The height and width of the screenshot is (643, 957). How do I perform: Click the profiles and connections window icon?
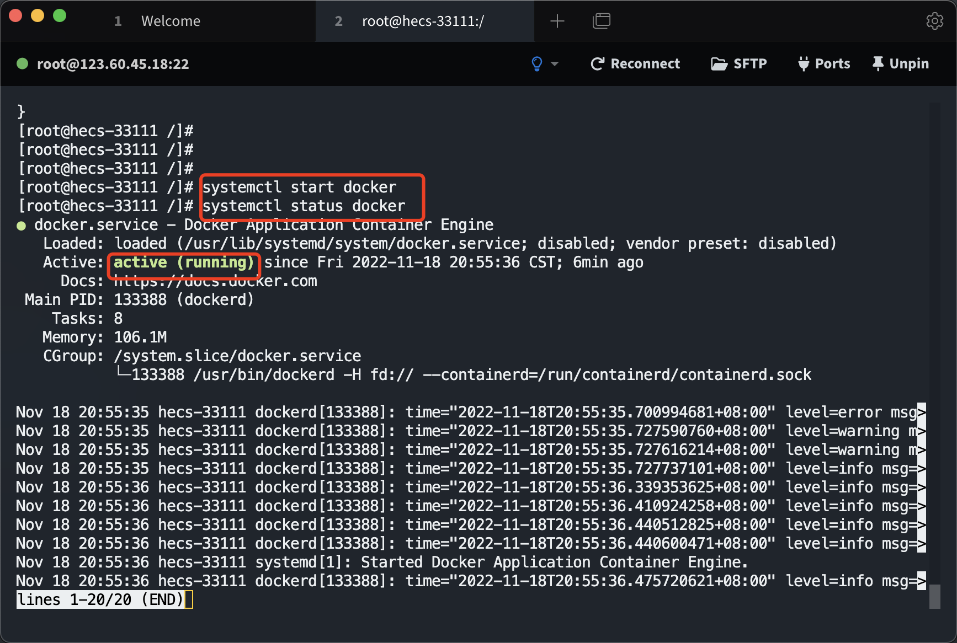tap(601, 21)
